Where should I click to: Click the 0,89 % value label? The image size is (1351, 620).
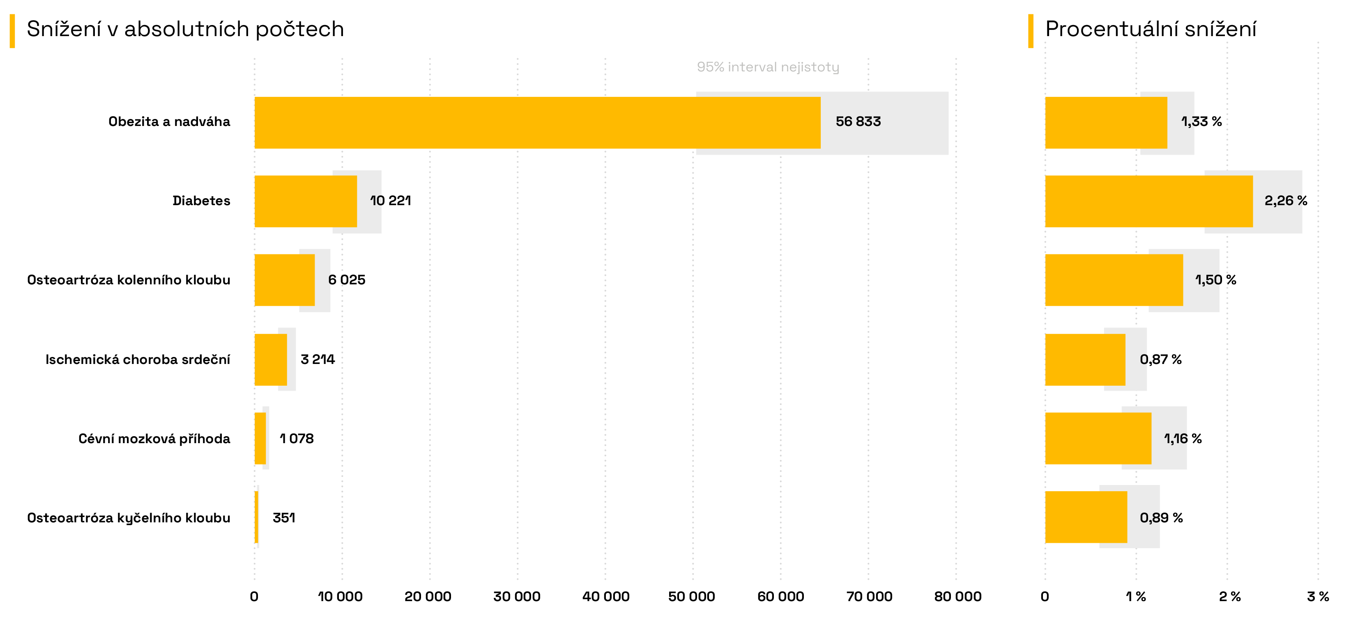[1161, 518]
